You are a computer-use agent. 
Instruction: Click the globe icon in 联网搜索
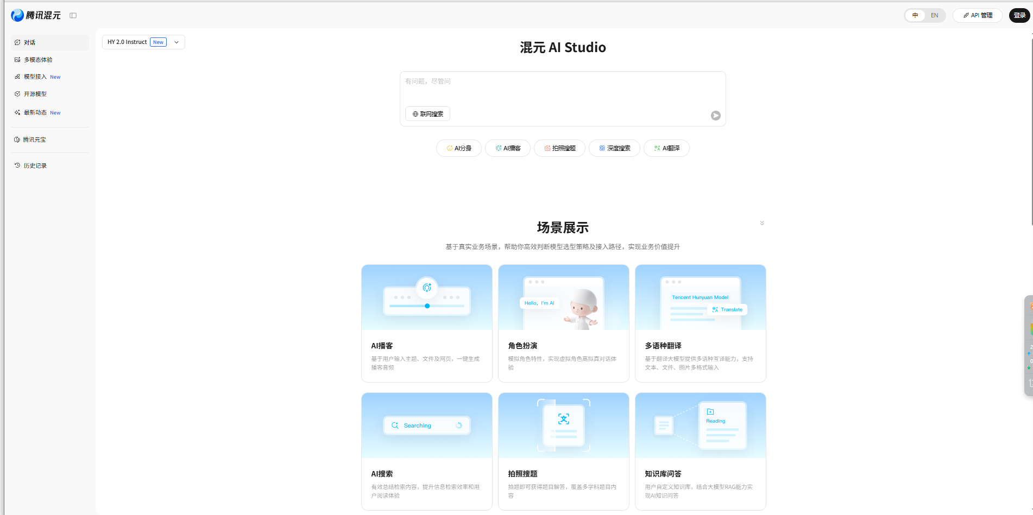pos(415,114)
